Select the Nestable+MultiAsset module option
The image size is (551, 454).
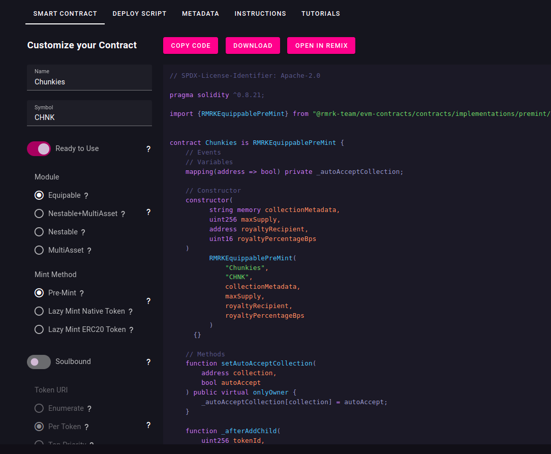tap(39, 214)
